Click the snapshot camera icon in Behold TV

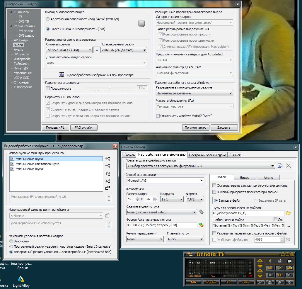point(270,268)
